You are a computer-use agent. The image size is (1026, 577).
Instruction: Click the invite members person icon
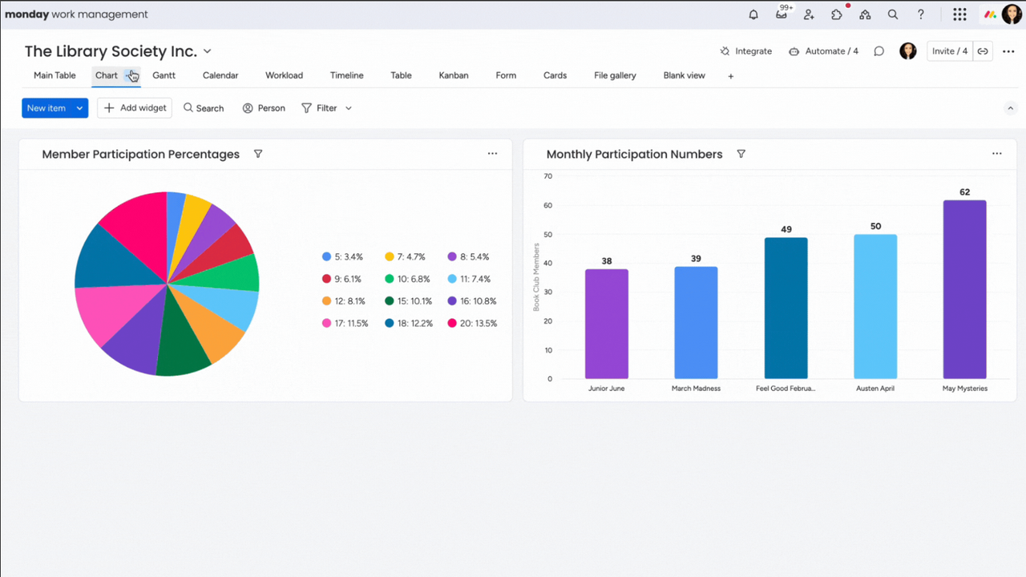809,14
